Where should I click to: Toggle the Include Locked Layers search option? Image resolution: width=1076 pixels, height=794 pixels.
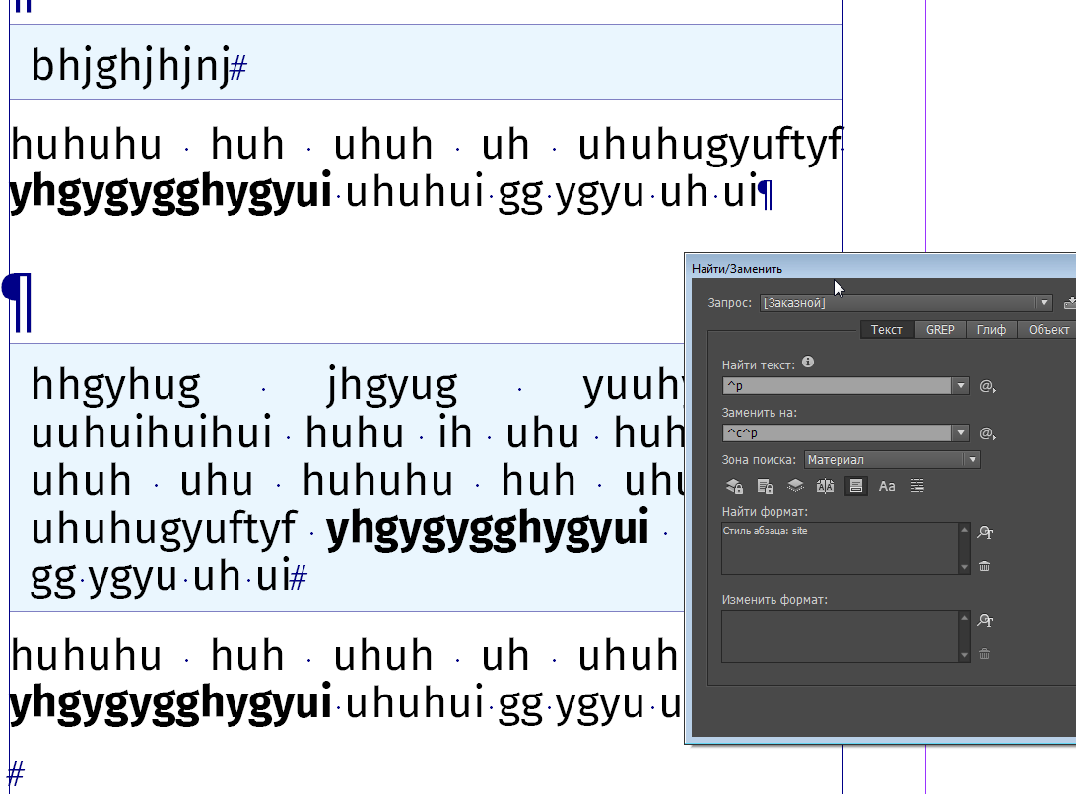click(734, 486)
